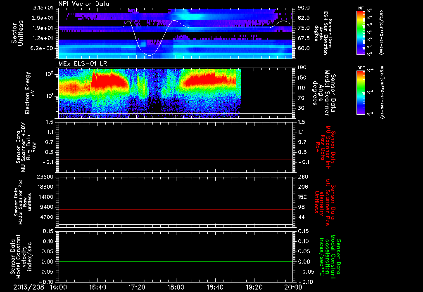Click the 18:00 time axis label

pos(176,287)
